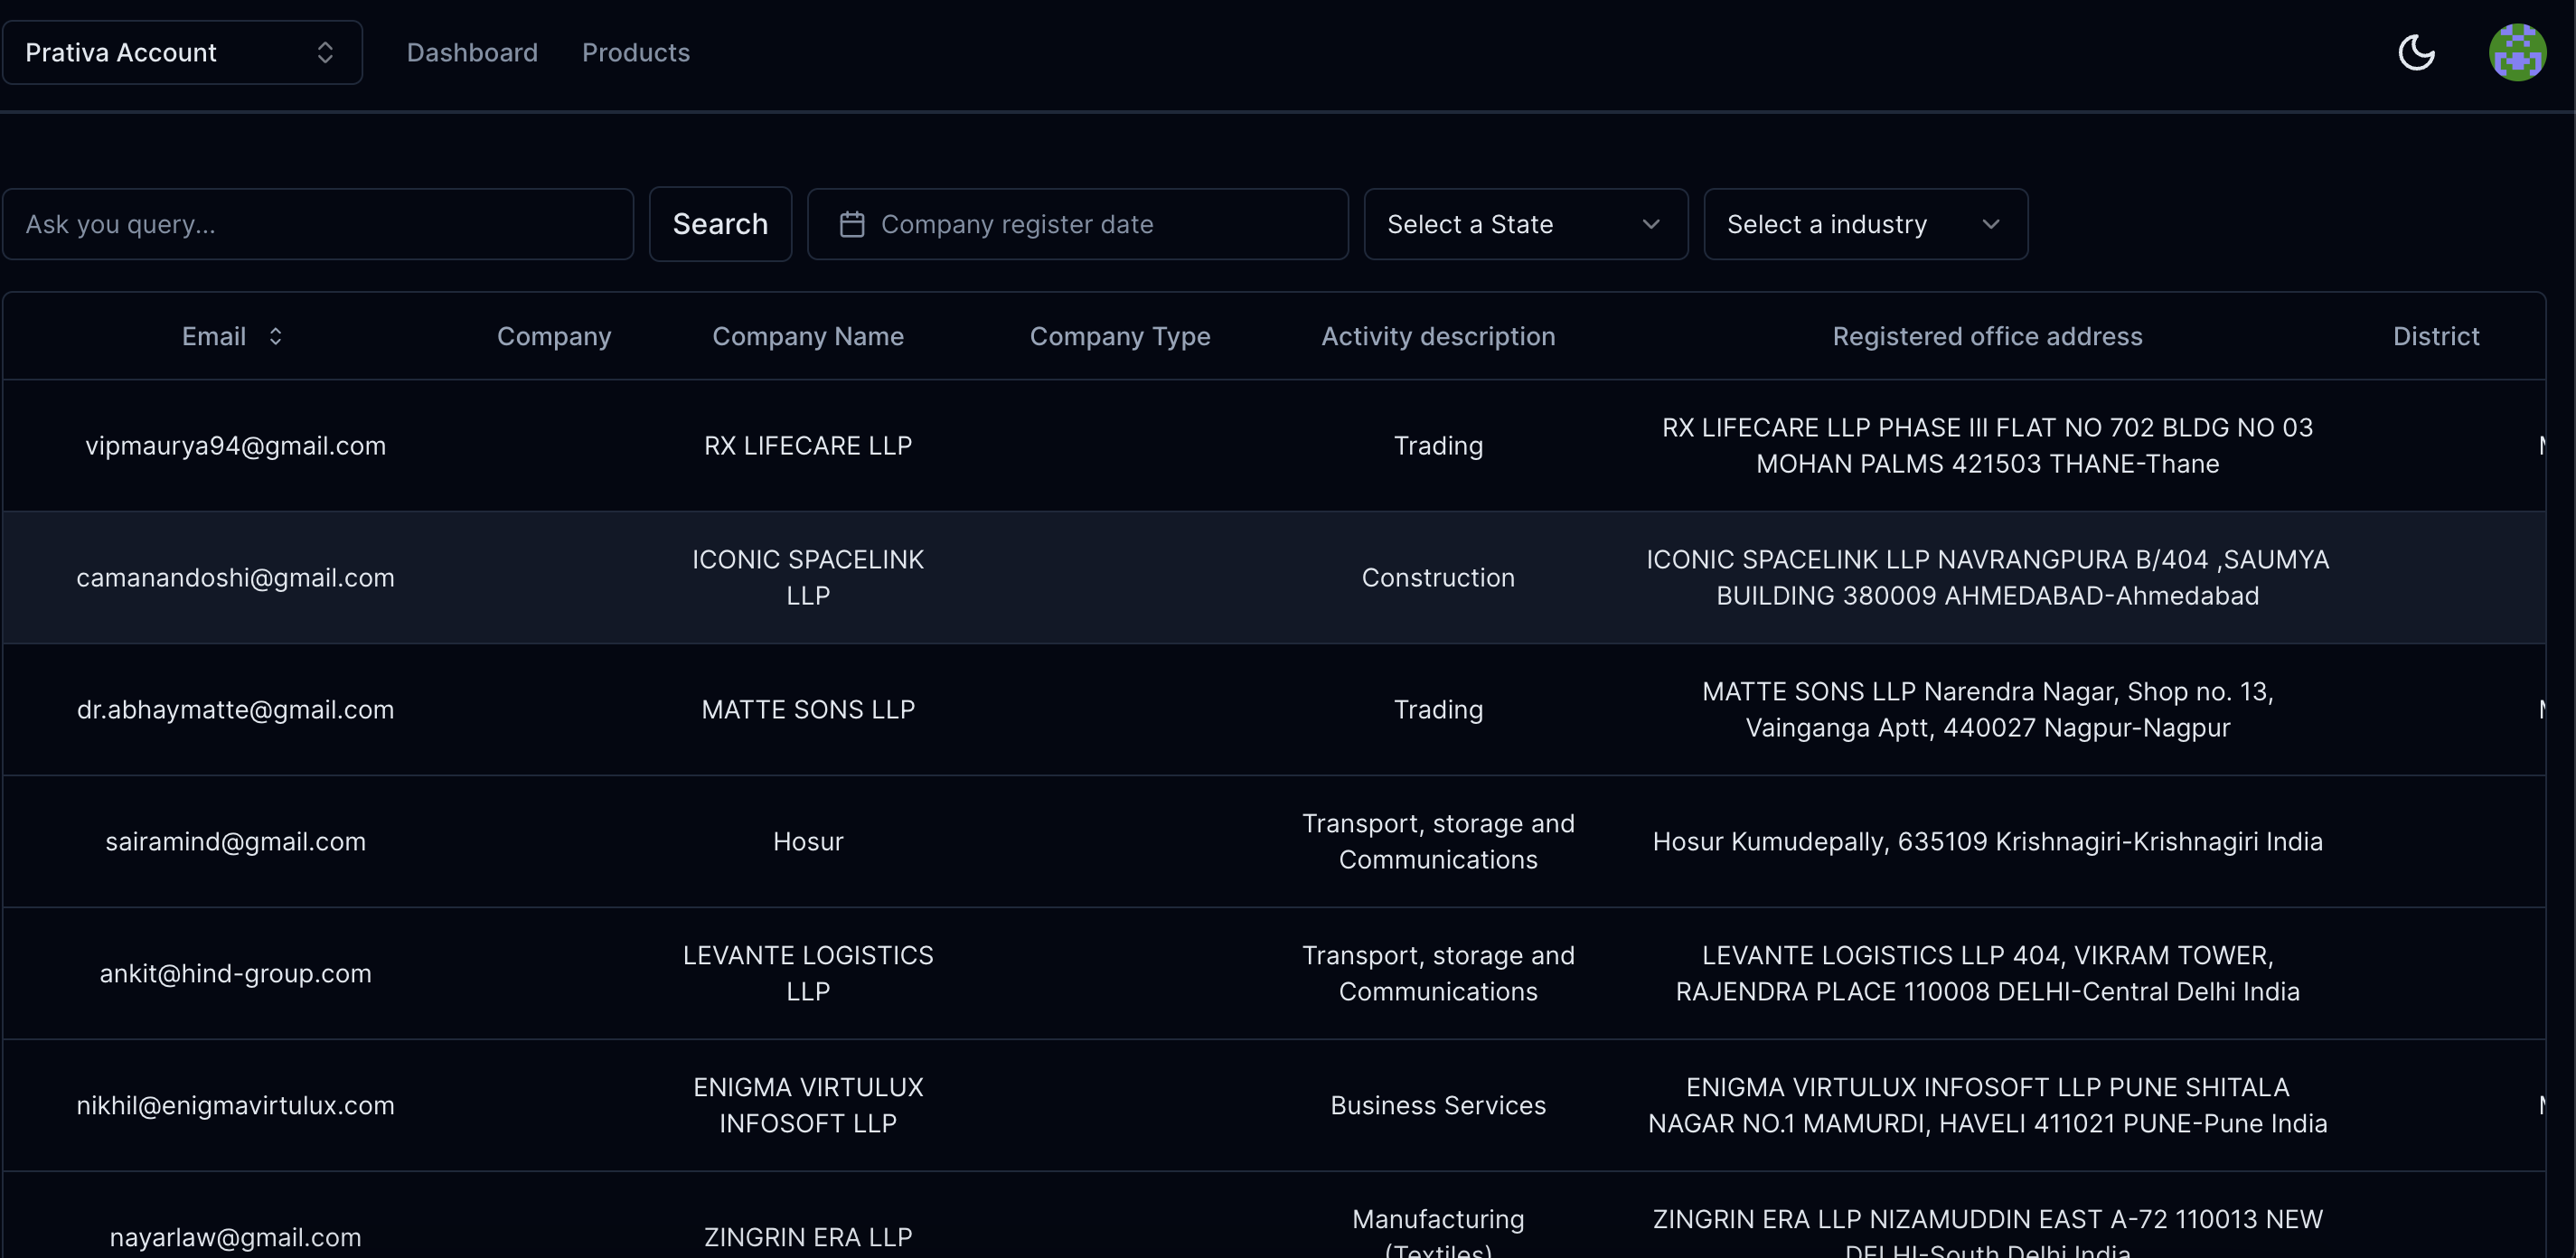Expand the Prativa Account switcher

click(181, 52)
